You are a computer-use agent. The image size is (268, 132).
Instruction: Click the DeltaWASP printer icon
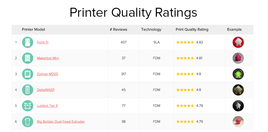(x=28, y=90)
